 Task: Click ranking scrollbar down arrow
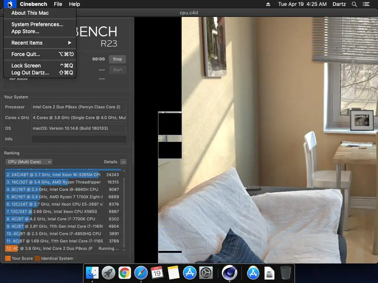[x=124, y=250]
